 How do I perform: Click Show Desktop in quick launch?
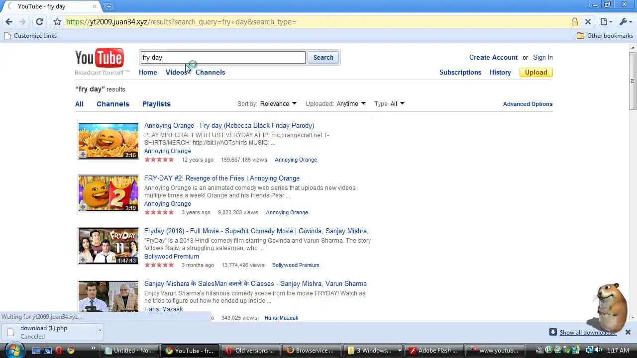tap(36, 351)
